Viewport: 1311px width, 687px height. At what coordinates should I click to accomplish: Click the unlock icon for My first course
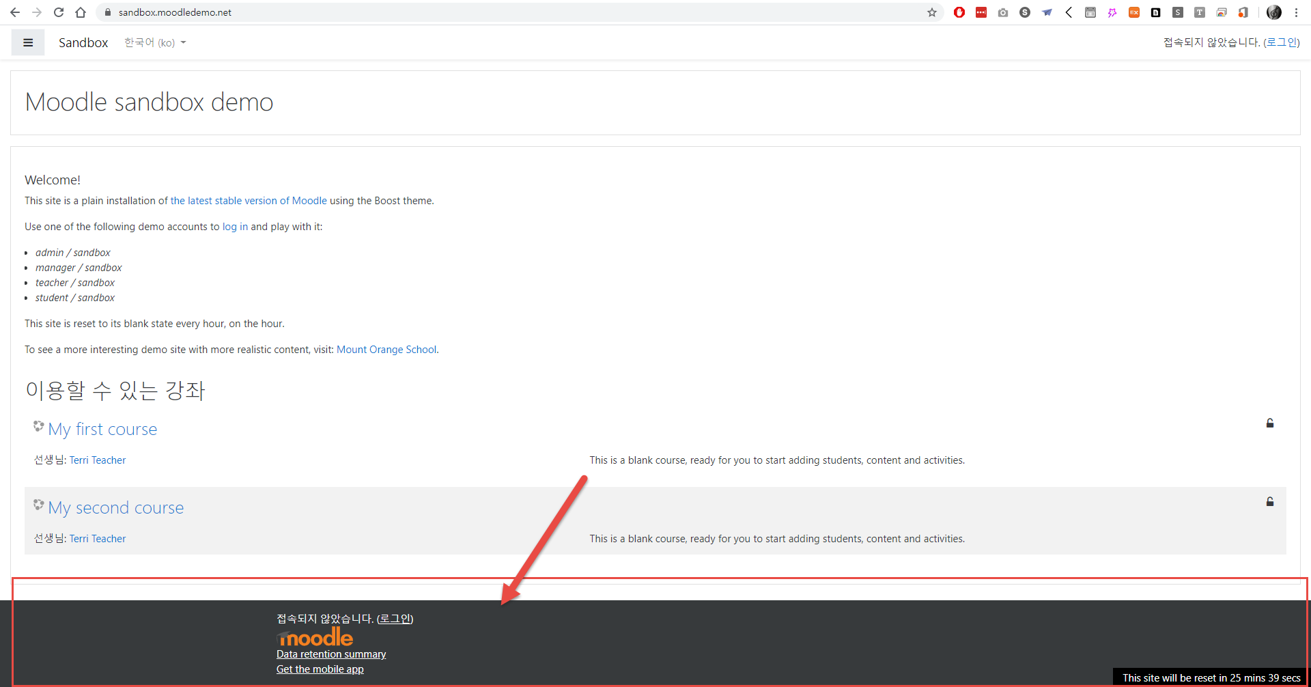coord(1270,423)
